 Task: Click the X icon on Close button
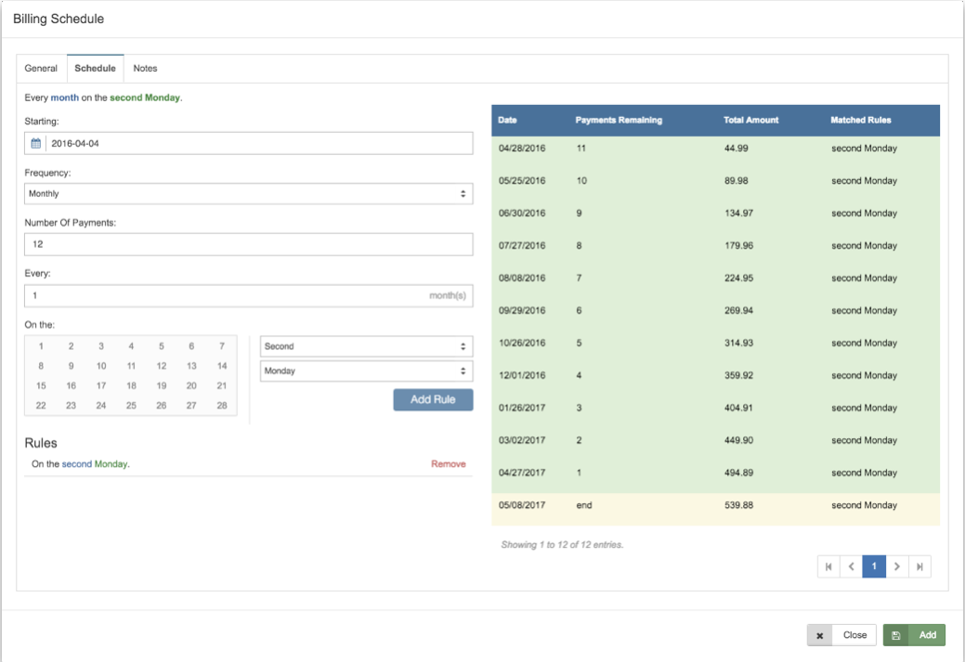[819, 635]
